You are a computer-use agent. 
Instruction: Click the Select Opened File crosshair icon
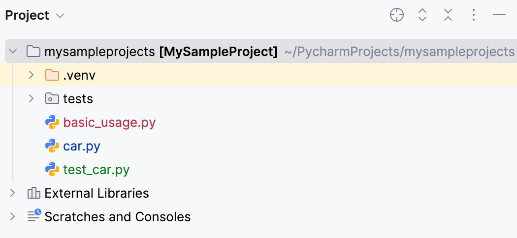pos(397,15)
